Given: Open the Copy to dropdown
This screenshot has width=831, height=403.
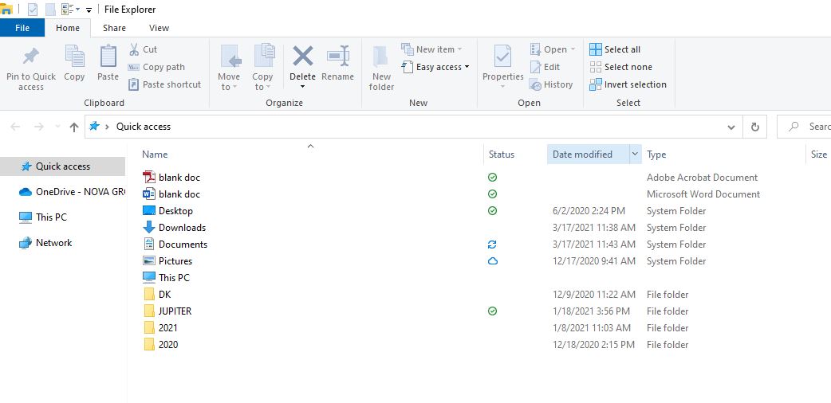Looking at the screenshot, I should pos(262,67).
